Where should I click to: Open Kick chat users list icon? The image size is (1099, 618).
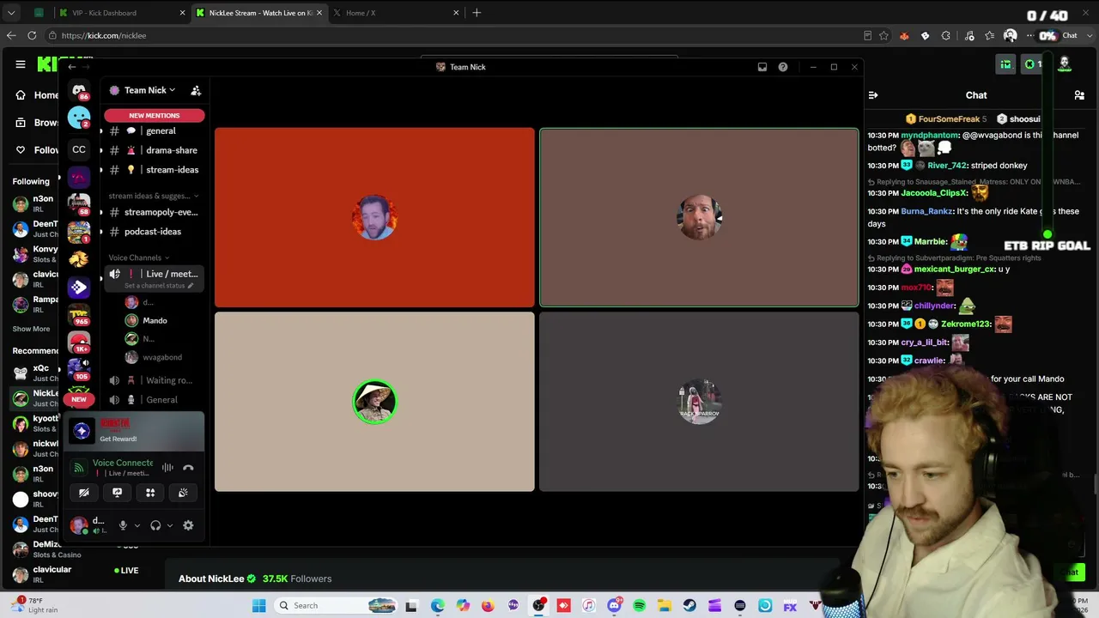click(x=1079, y=95)
